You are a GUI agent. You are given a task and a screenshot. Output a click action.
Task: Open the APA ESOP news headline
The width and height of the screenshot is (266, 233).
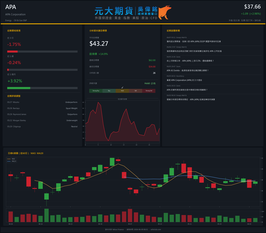(x=194, y=41)
